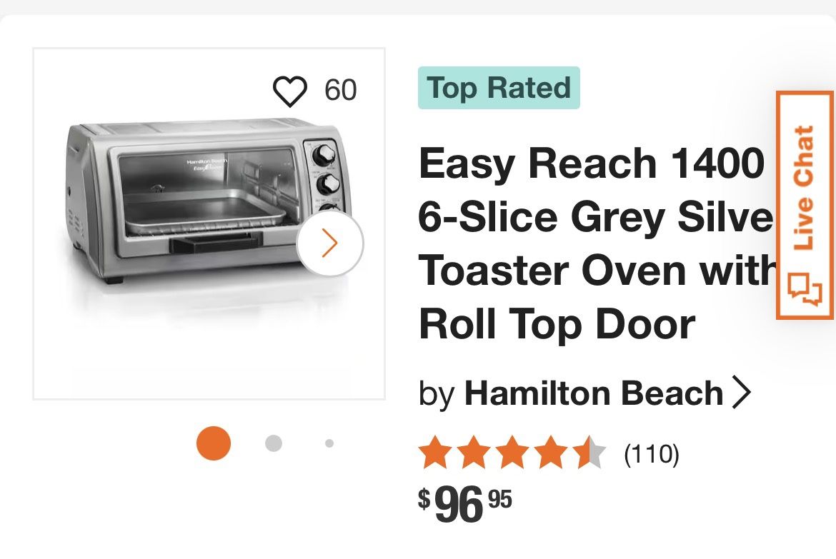Click the fourth orange rating star
This screenshot has width=836, height=559.
(x=551, y=453)
